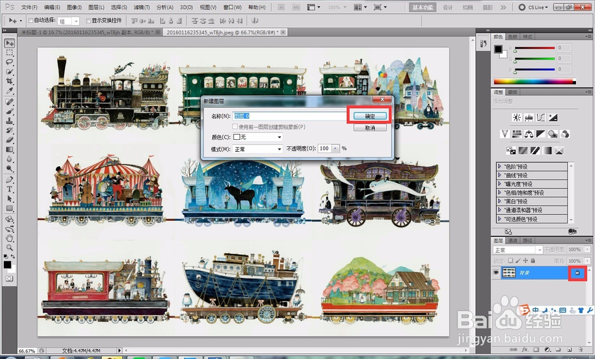This screenshot has height=359, width=595.
Task: Select the History Brush tool
Action: 10,130
